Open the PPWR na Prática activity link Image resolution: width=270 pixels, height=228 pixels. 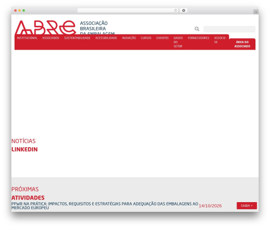[x=105, y=206]
